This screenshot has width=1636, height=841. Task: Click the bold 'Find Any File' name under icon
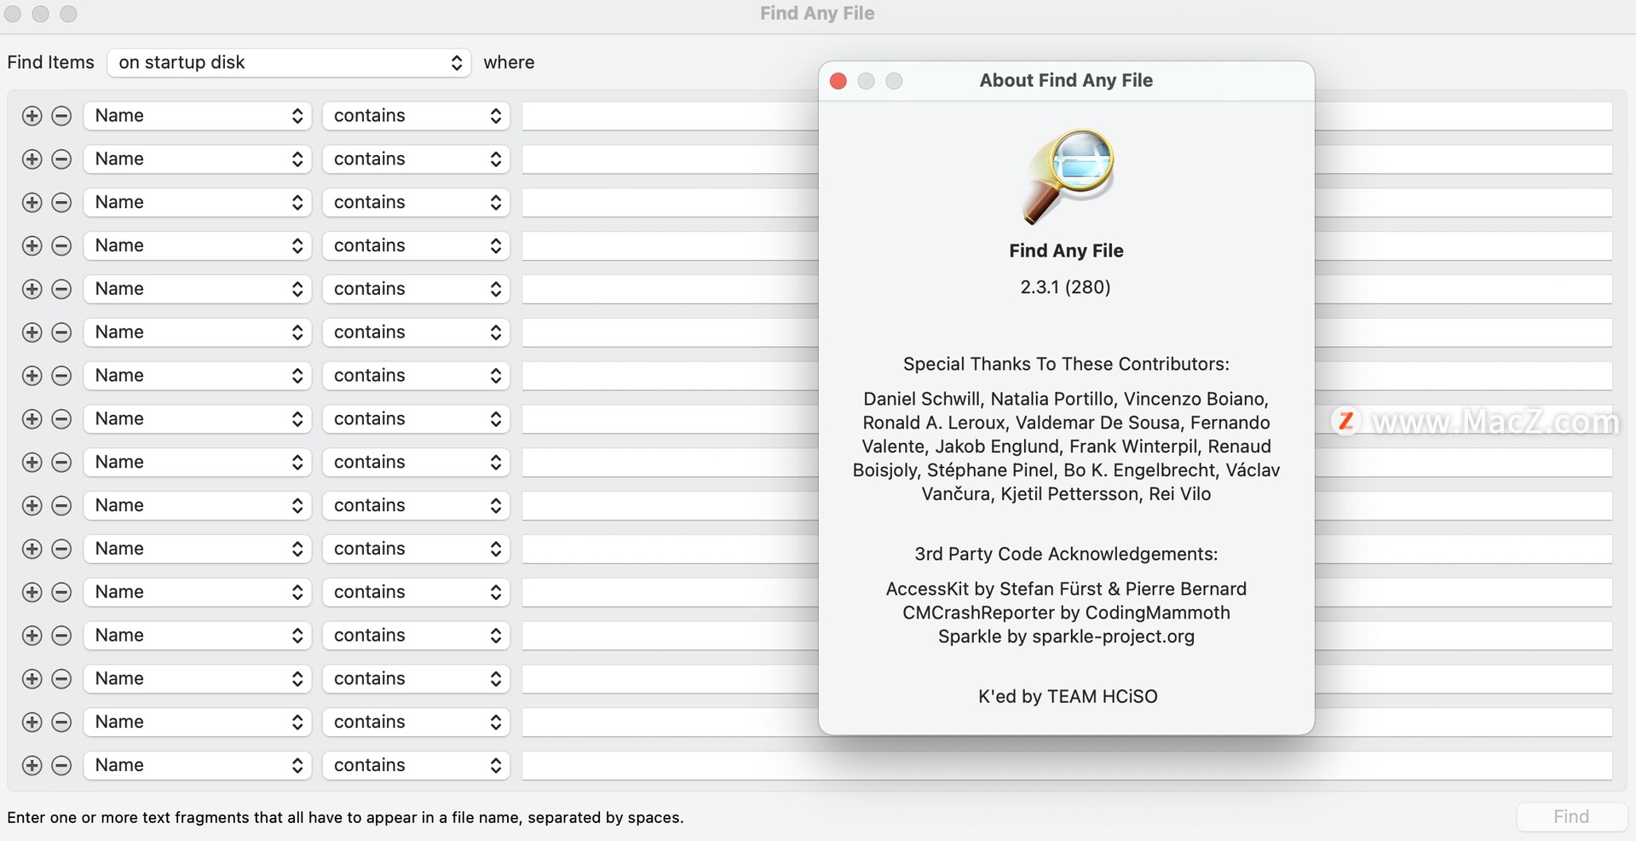click(1066, 251)
